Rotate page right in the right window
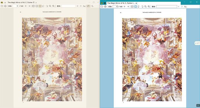The image size is (200, 108). point(142,6)
